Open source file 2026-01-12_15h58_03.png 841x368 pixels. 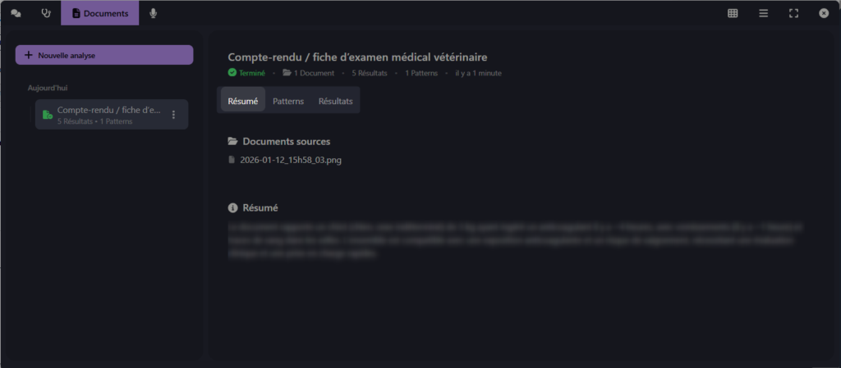(x=290, y=160)
